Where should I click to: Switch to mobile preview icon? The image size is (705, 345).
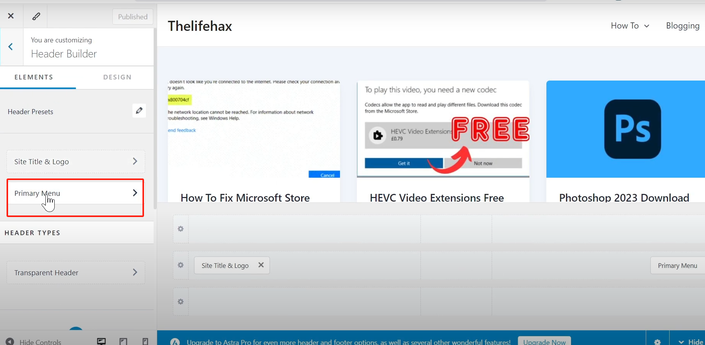pyautogui.click(x=145, y=342)
